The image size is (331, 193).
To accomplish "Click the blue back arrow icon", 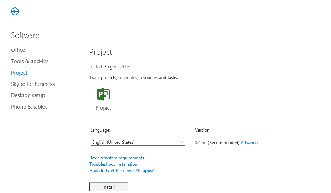I will click(15, 11).
